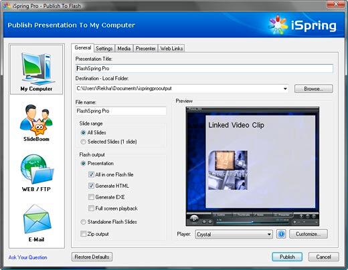Viewport: 348px width, 270px height.
Task: Enable Full screen playback checkbox
Action: click(x=91, y=209)
